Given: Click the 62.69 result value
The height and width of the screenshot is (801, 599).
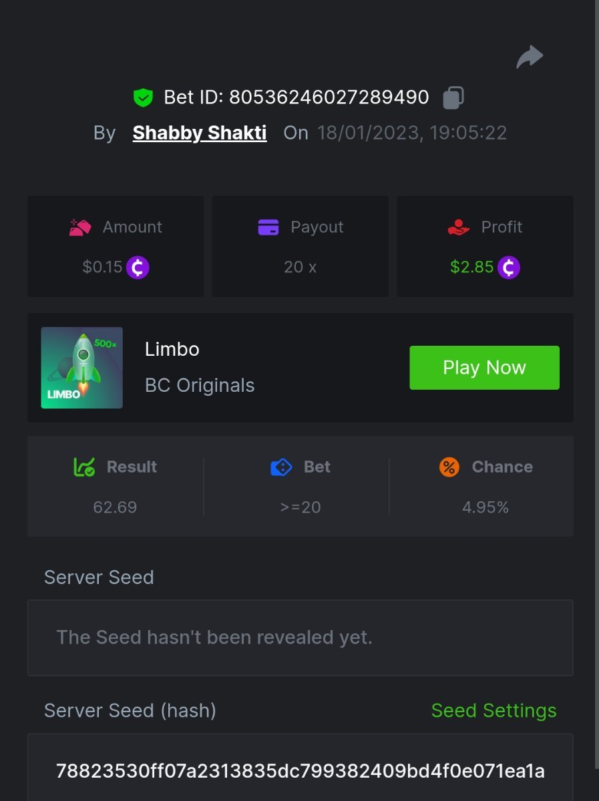Looking at the screenshot, I should point(115,507).
